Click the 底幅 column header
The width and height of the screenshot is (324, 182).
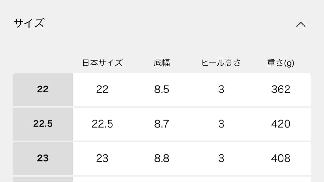pyautogui.click(x=162, y=62)
